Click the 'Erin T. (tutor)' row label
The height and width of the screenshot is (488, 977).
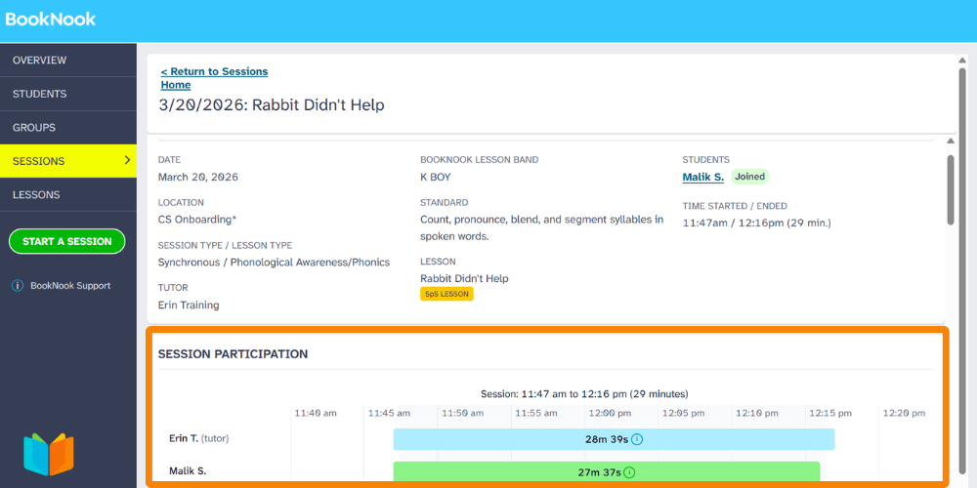[x=199, y=438]
